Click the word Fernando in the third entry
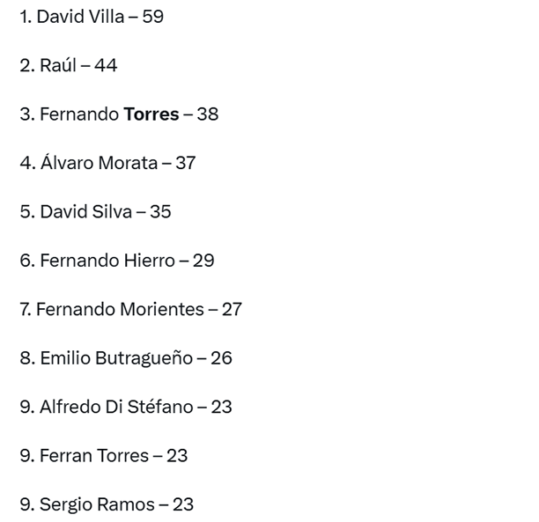The height and width of the screenshot is (522, 539). coord(79,114)
